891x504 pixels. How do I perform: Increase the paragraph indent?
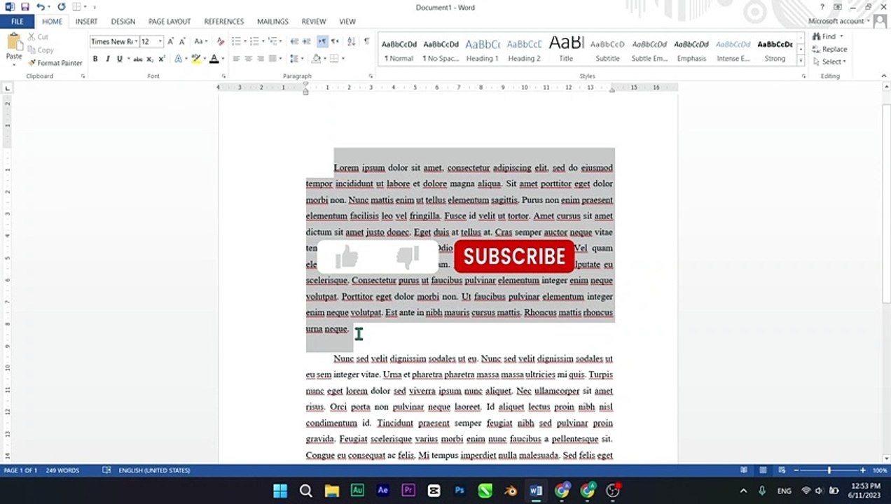(x=307, y=41)
